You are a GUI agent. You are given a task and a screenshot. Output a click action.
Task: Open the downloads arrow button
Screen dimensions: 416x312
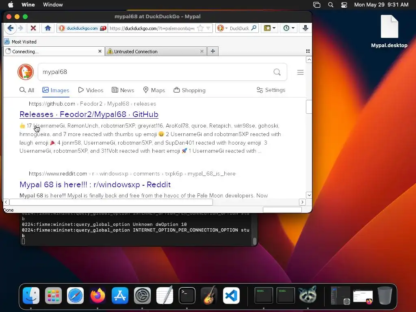click(305, 28)
